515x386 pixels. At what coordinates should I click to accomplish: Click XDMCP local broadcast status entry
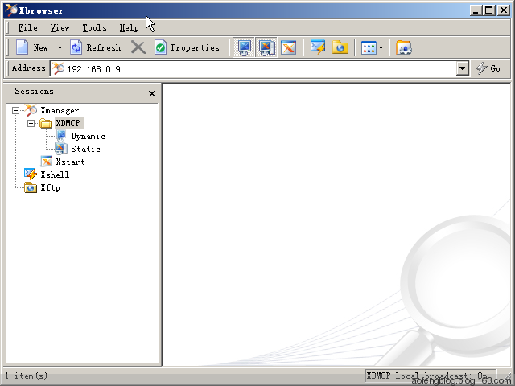(431, 376)
